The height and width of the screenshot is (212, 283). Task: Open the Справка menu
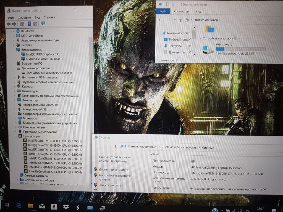tap(49, 17)
